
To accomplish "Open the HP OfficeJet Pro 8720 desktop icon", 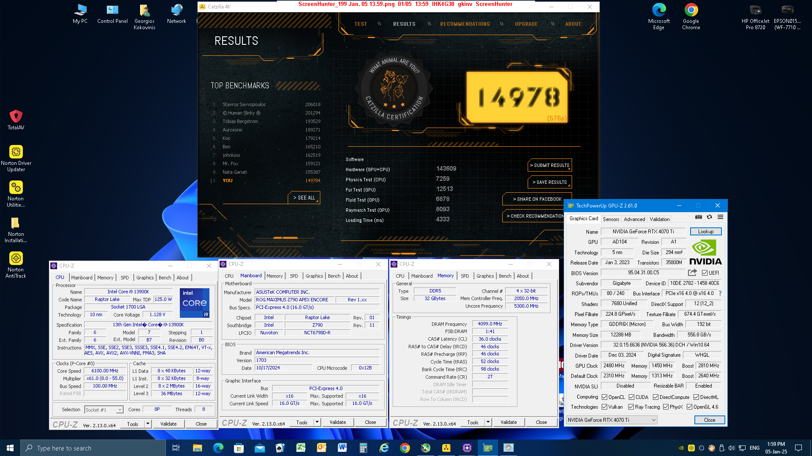I will click(x=755, y=16).
